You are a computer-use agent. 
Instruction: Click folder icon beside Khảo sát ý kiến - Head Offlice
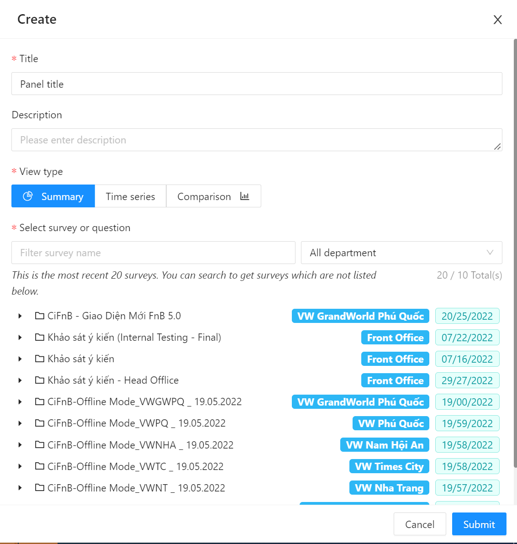point(40,380)
